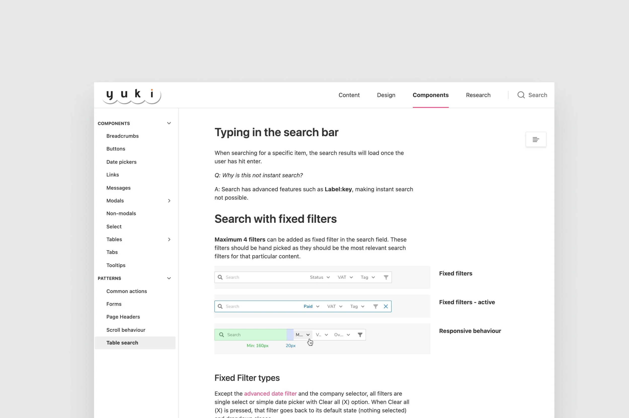Open Links in sidebar
The image size is (629, 418).
click(x=112, y=175)
